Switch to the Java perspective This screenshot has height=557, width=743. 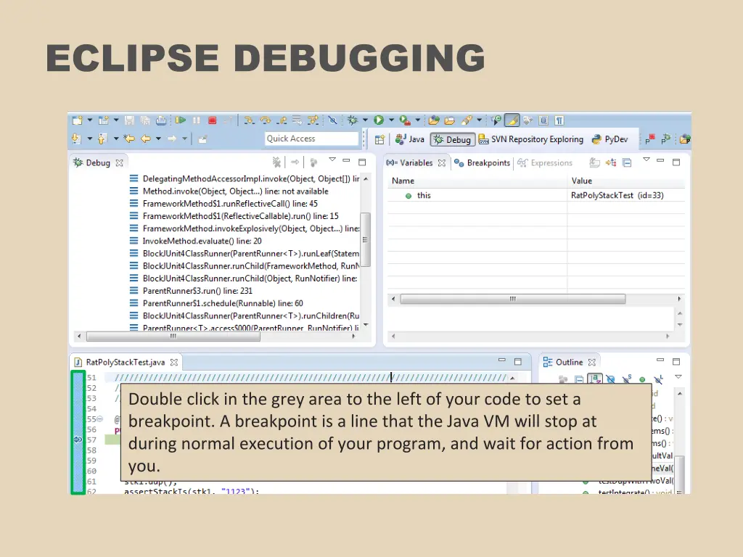pos(410,139)
